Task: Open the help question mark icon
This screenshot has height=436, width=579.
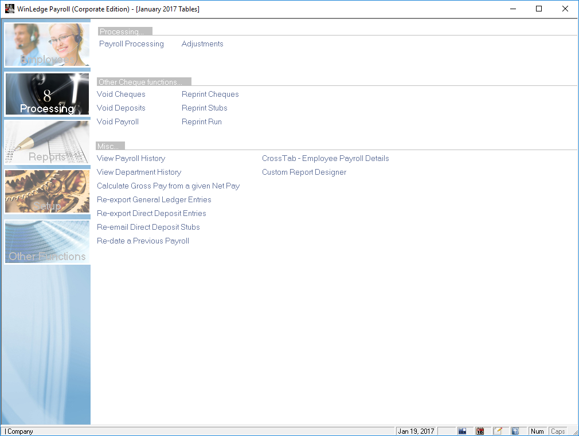Action: (515, 431)
